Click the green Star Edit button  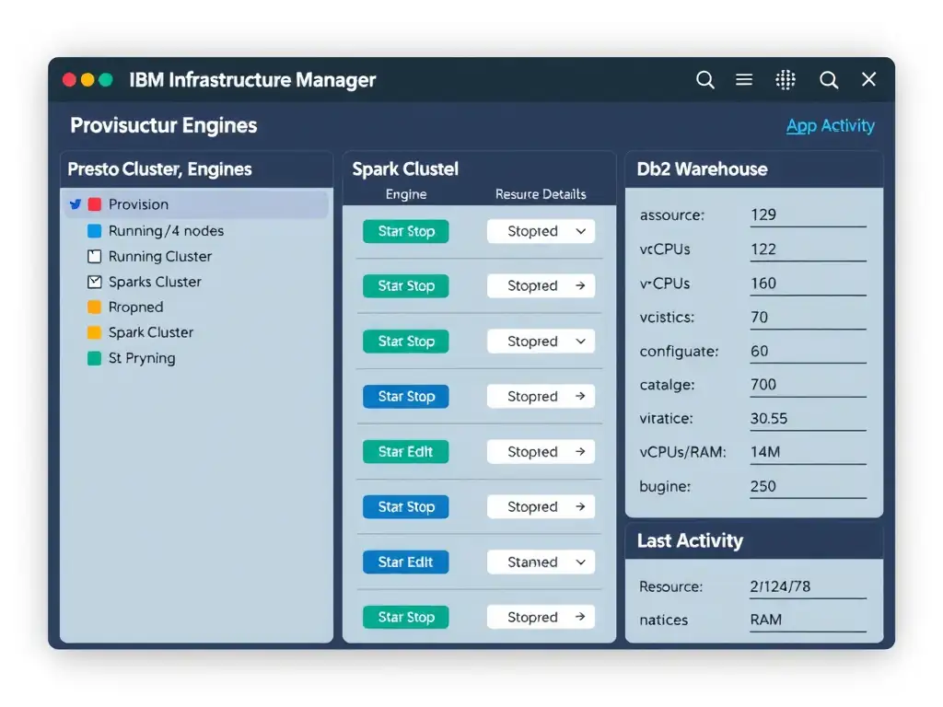(405, 451)
